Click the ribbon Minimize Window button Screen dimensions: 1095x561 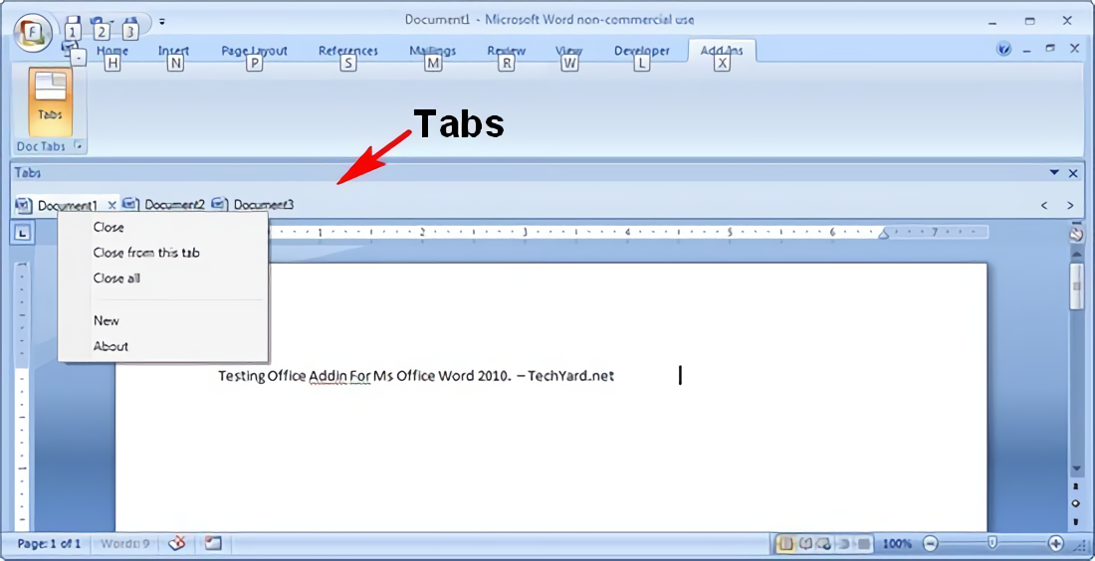1026,50
